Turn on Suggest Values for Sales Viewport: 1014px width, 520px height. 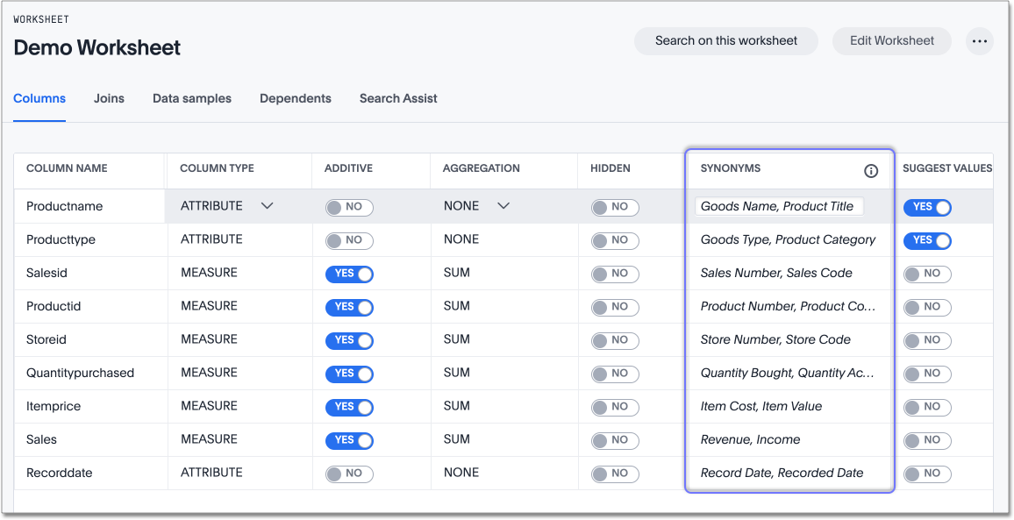click(x=927, y=440)
